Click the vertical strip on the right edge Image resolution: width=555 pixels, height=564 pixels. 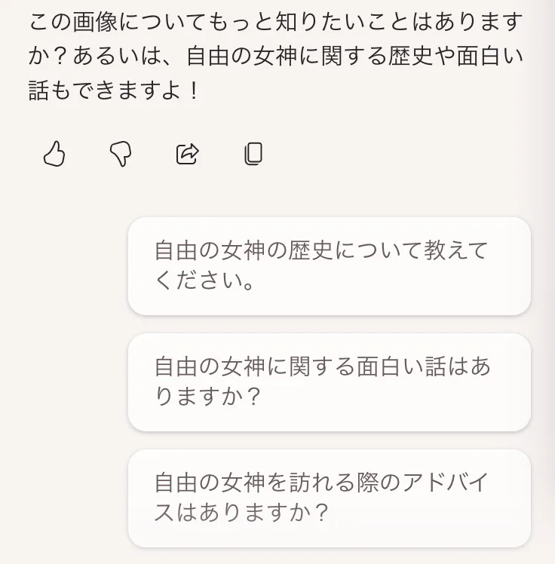549,282
